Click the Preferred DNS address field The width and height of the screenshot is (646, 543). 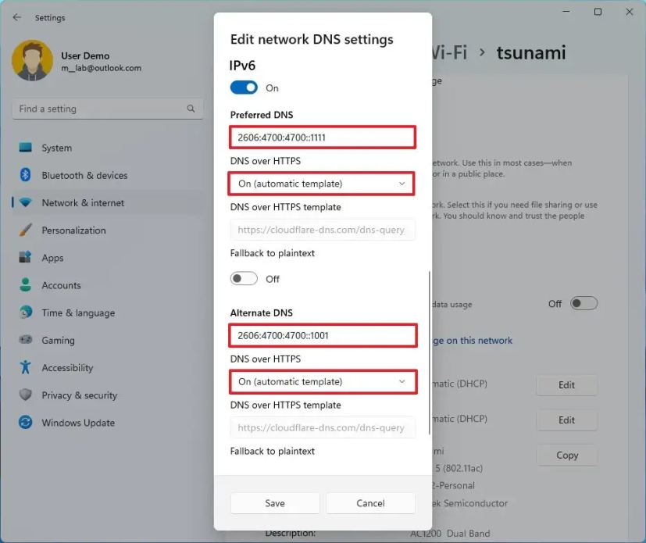pos(322,137)
